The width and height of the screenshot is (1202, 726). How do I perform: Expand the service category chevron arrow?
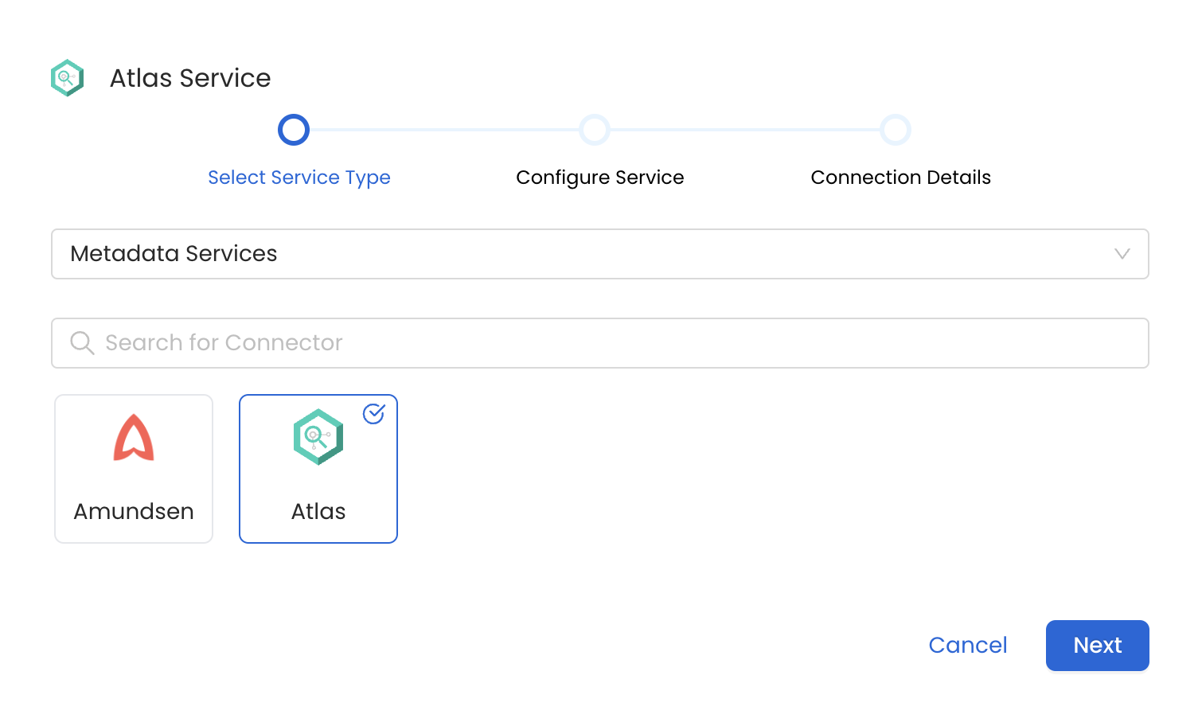(x=1122, y=254)
